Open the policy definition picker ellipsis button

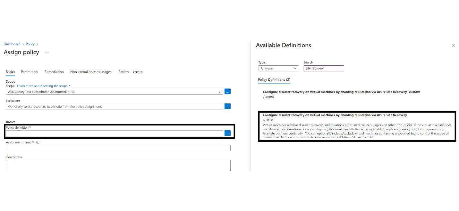click(227, 133)
